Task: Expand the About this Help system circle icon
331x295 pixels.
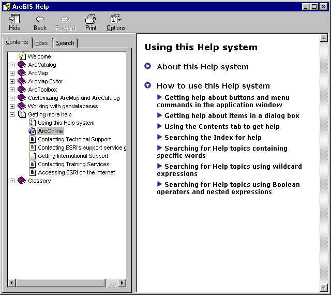Action: (x=147, y=66)
